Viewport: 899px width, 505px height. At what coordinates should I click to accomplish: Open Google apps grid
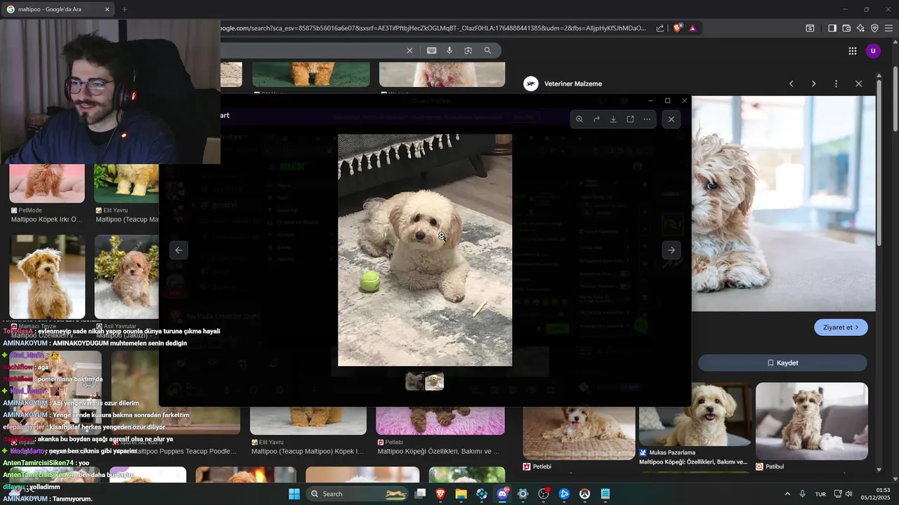[x=852, y=50]
